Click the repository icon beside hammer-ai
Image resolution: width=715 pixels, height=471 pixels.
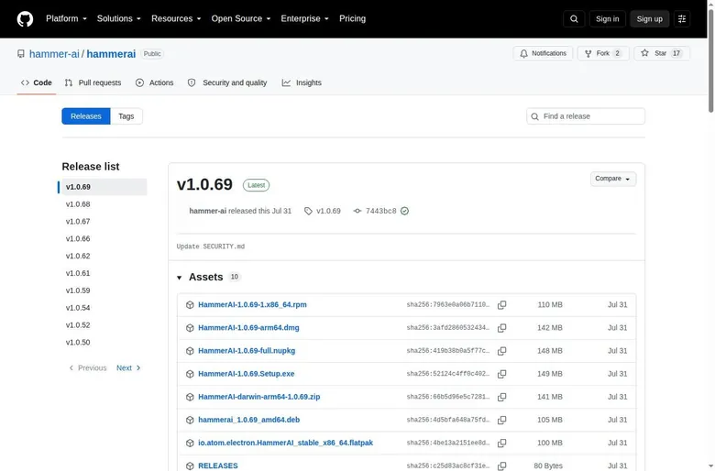coord(21,54)
